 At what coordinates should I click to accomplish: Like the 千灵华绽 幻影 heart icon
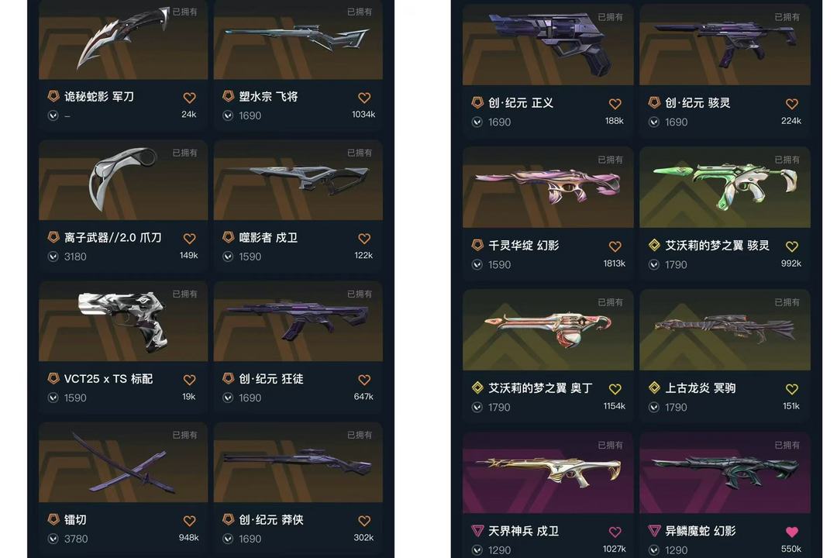[x=615, y=246]
